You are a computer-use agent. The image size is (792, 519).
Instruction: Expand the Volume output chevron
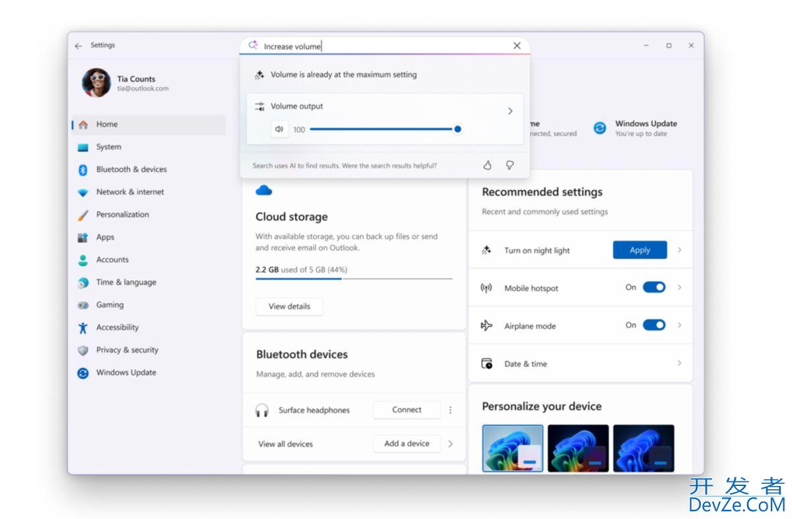510,111
